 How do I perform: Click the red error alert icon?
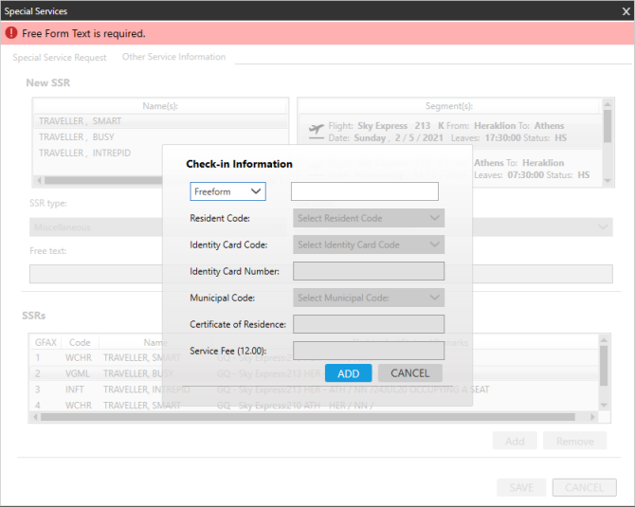pyautogui.click(x=11, y=33)
